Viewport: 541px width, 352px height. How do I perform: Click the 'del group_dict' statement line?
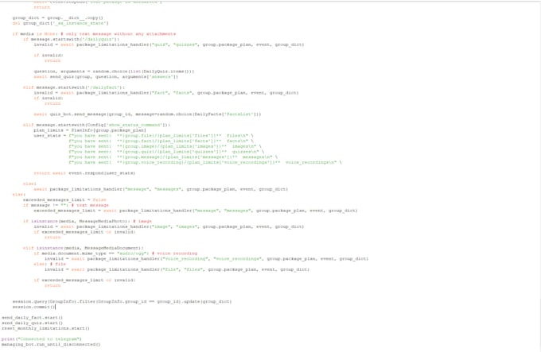(x=60, y=23)
